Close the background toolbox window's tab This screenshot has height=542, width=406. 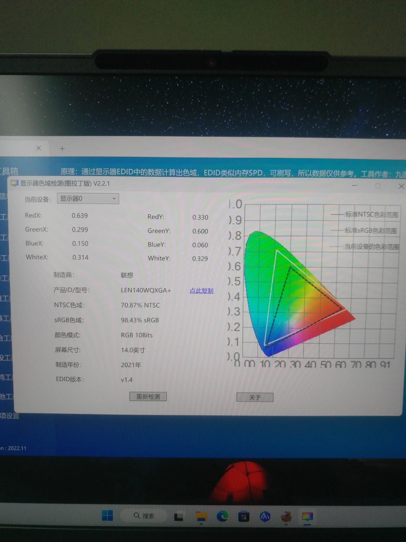tap(39, 148)
